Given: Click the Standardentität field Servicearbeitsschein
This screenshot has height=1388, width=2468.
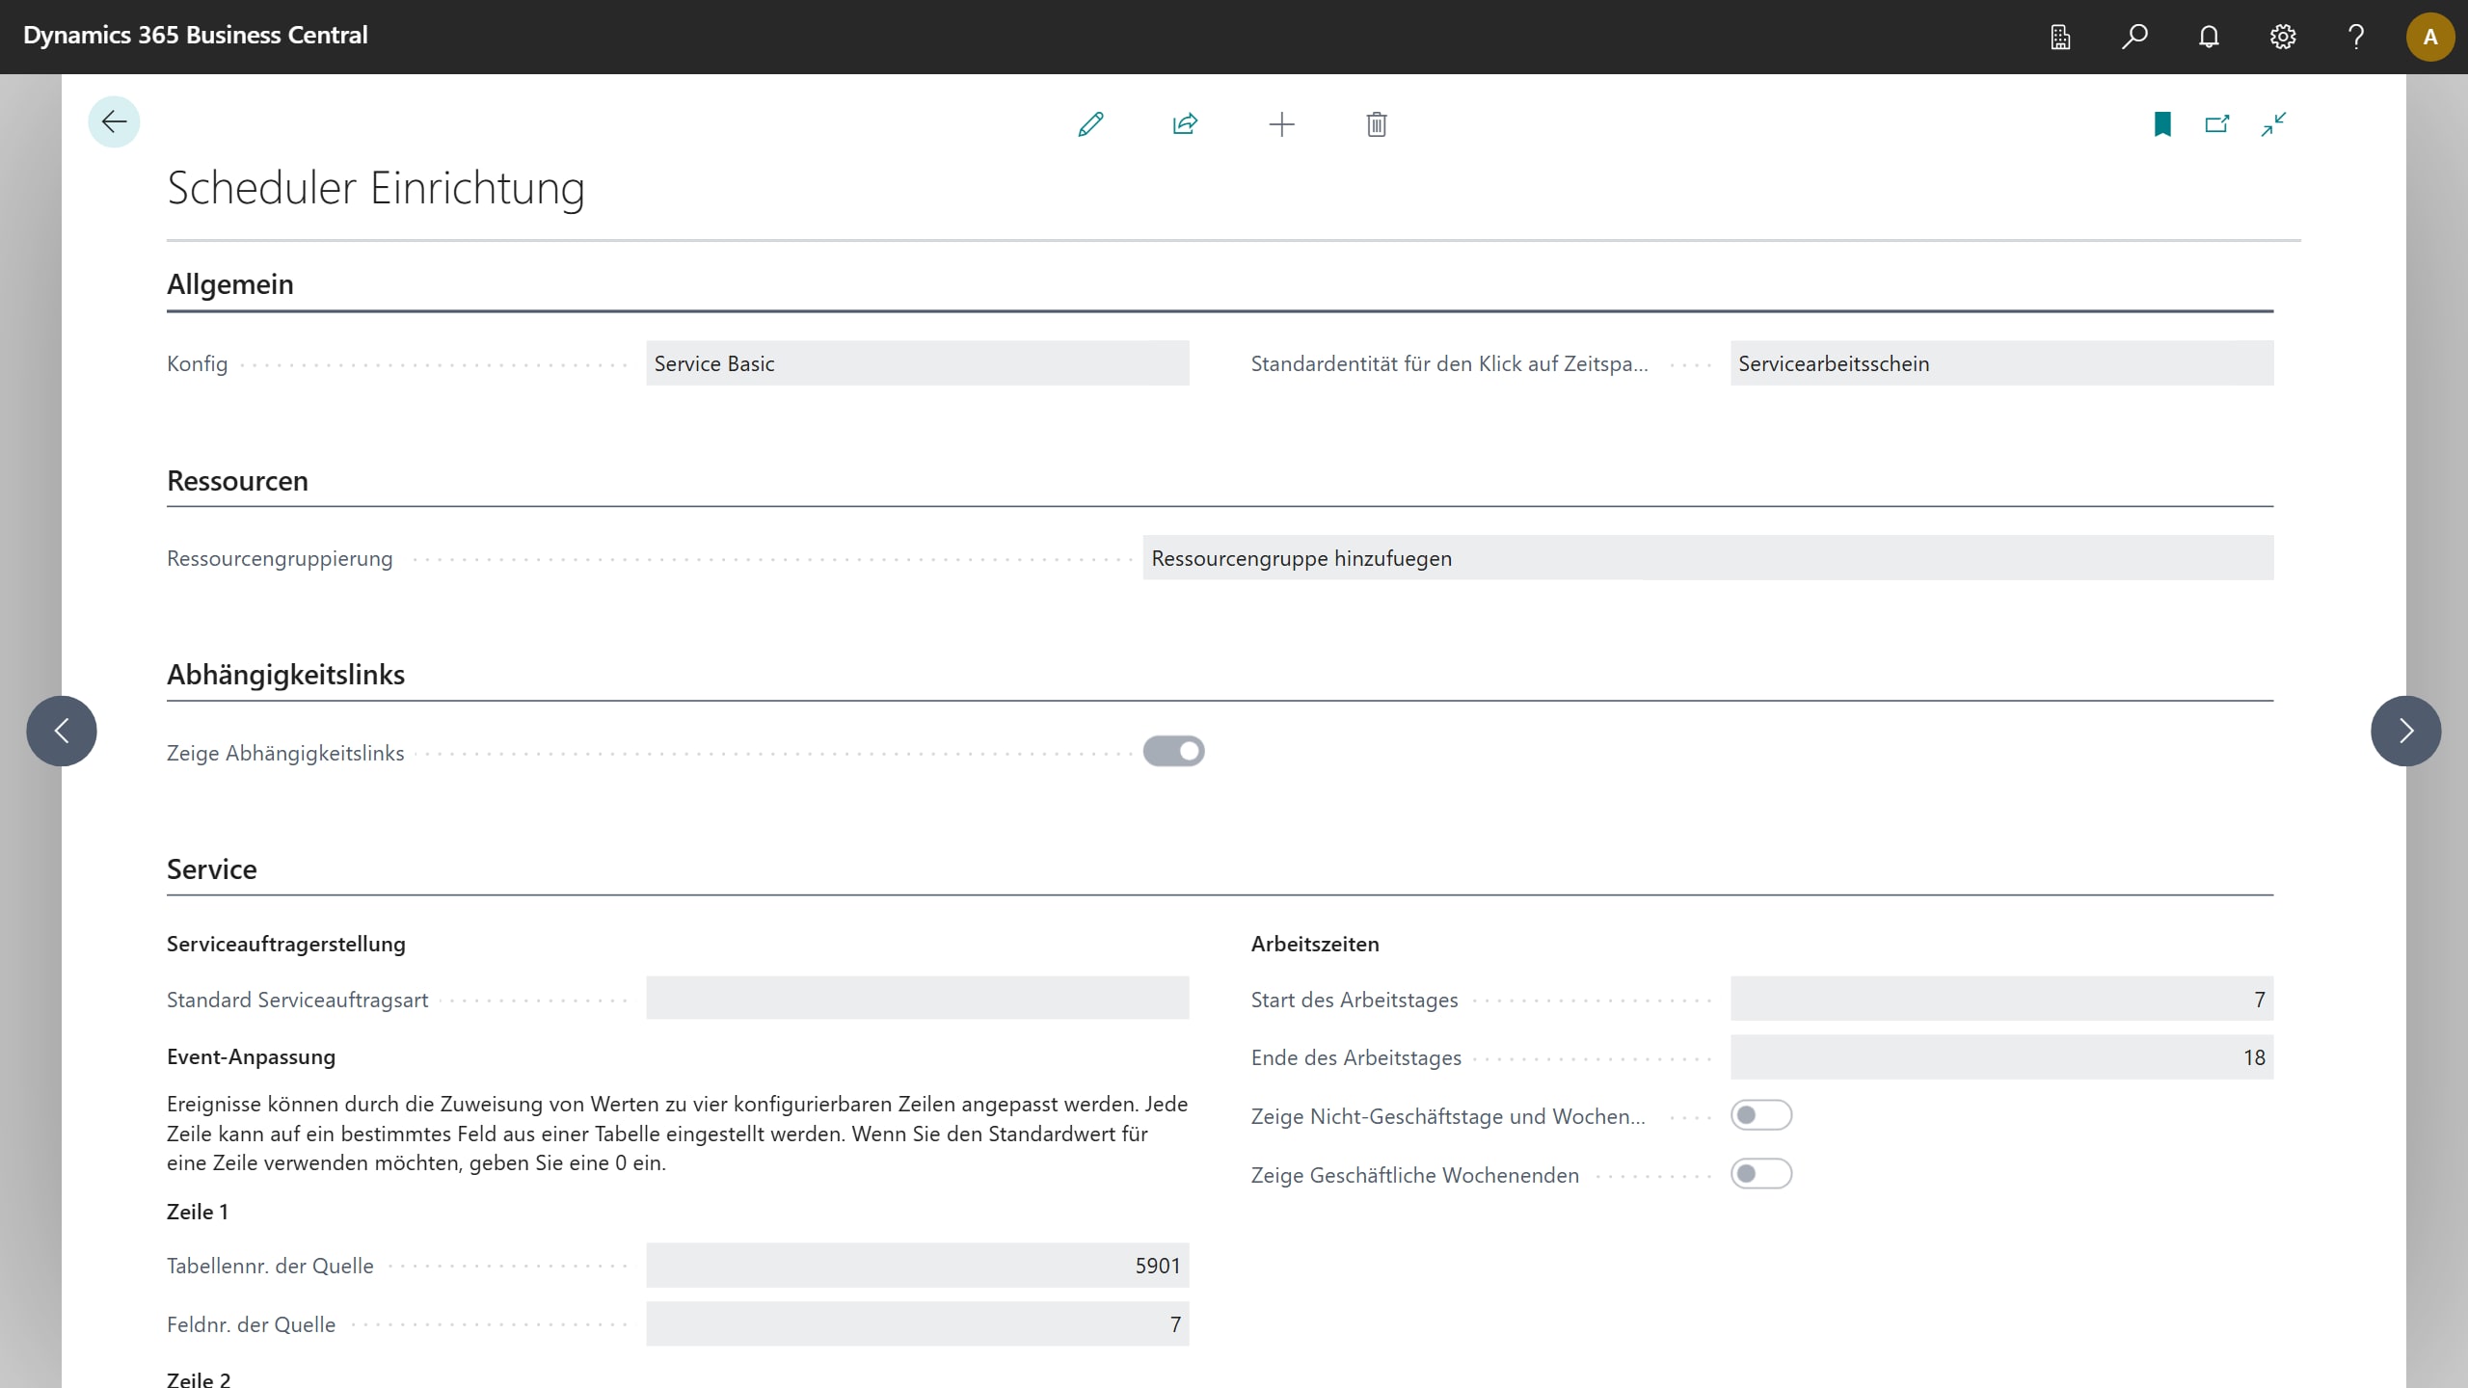Looking at the screenshot, I should pyautogui.click(x=2001, y=363).
